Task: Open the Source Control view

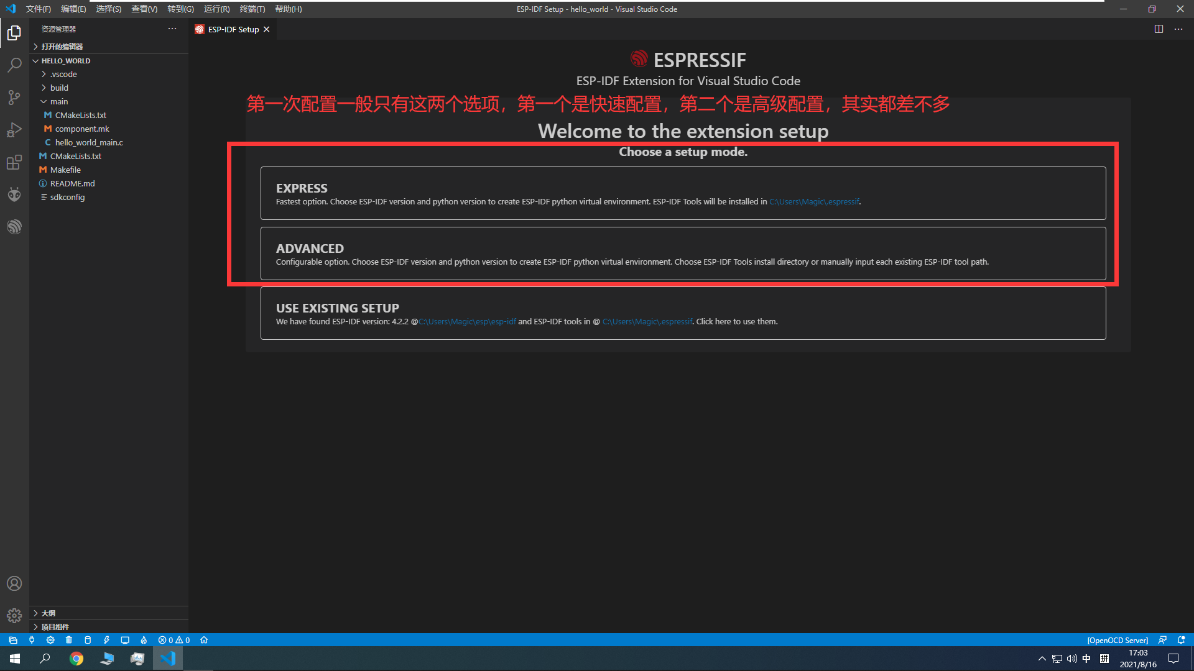Action: (14, 97)
